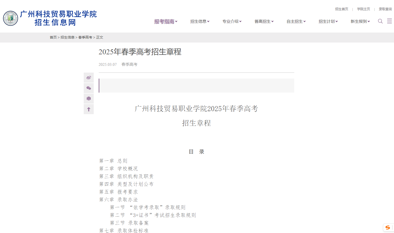This screenshot has width=394, height=233.
Task: Click 第四章 类型及计划公布 line
Action: click(x=126, y=184)
